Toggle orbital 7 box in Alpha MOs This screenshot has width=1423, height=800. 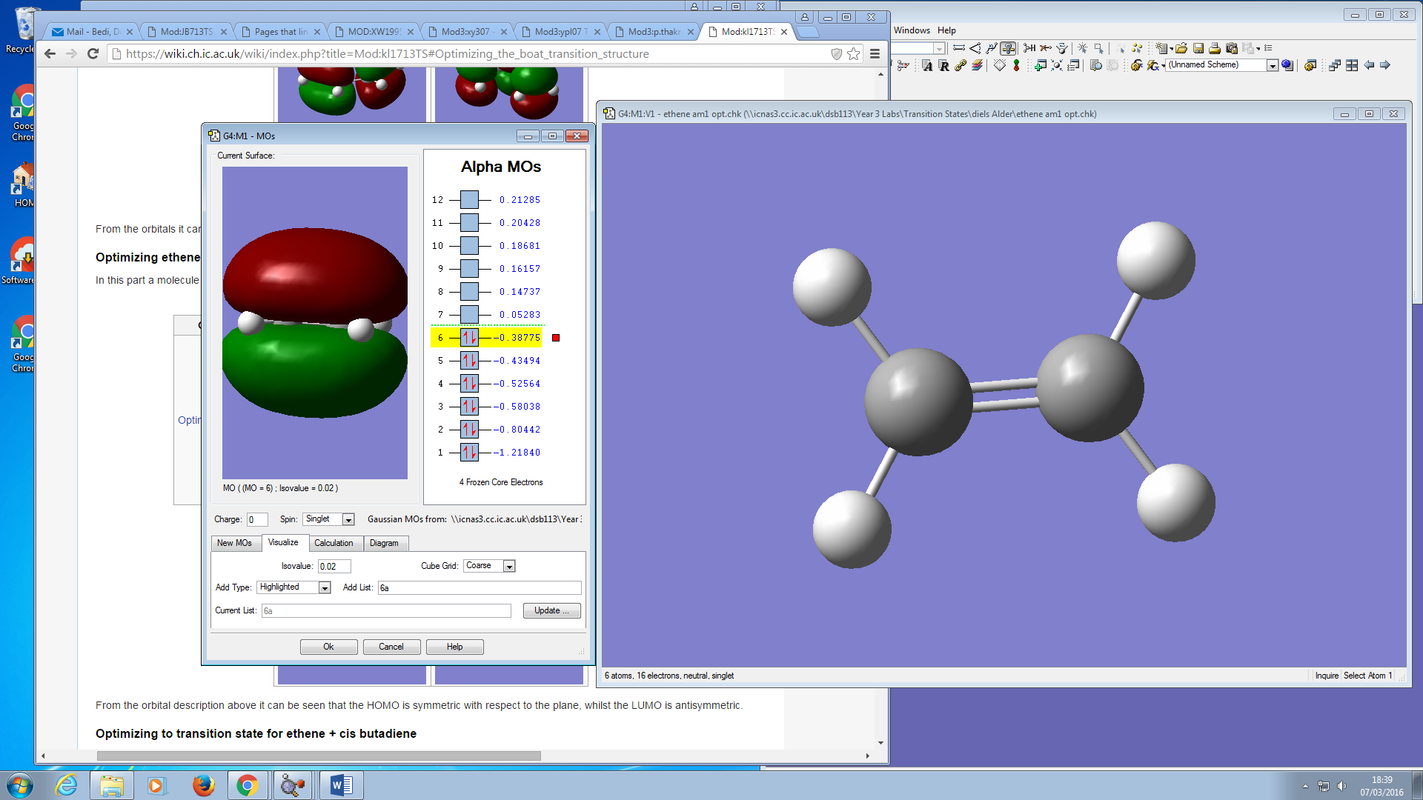(x=469, y=315)
